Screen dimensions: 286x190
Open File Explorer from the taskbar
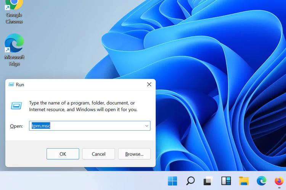click(244, 181)
